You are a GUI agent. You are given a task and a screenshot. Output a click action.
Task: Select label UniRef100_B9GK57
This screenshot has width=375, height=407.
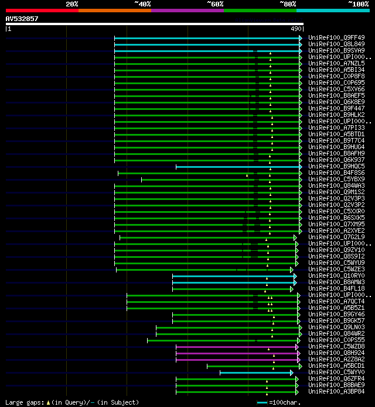336,320
